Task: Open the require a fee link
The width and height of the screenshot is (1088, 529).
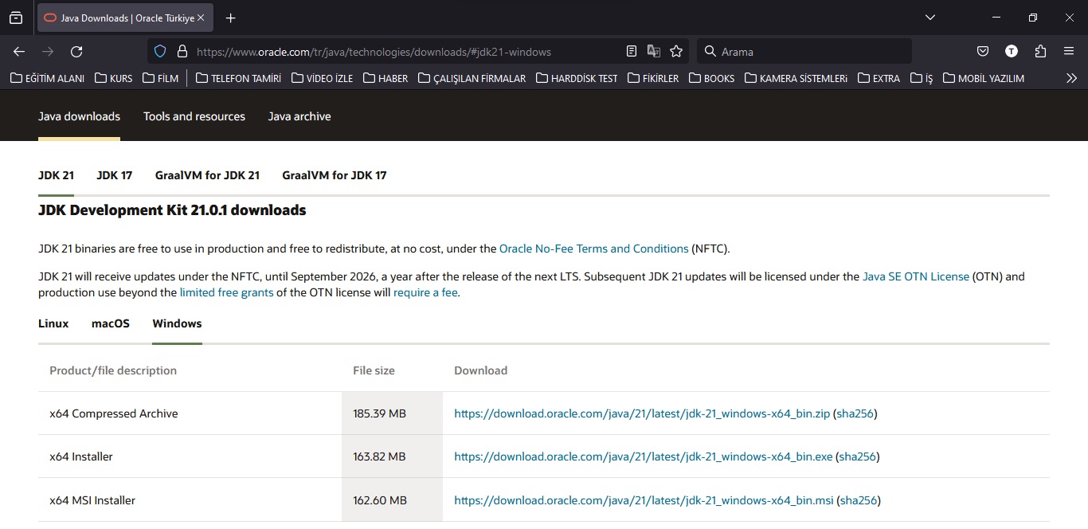Action: point(425,292)
